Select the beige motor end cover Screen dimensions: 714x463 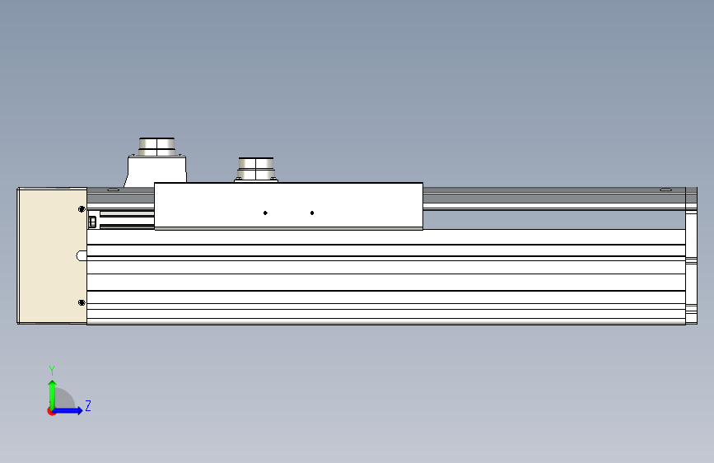pos(52,255)
